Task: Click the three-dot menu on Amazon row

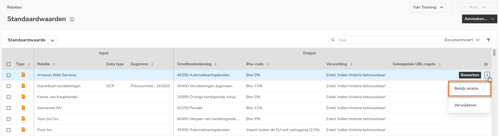Action: pos(487,75)
